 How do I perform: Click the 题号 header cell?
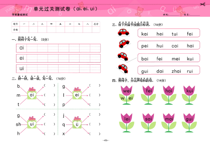click(x=16, y=24)
